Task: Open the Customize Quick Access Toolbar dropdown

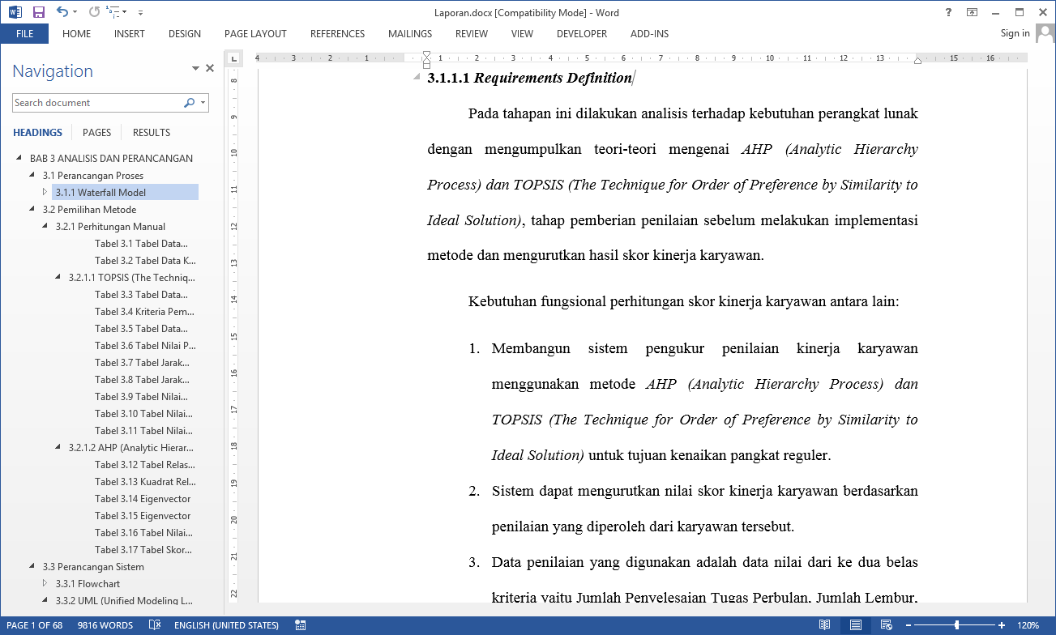Action: click(x=140, y=12)
